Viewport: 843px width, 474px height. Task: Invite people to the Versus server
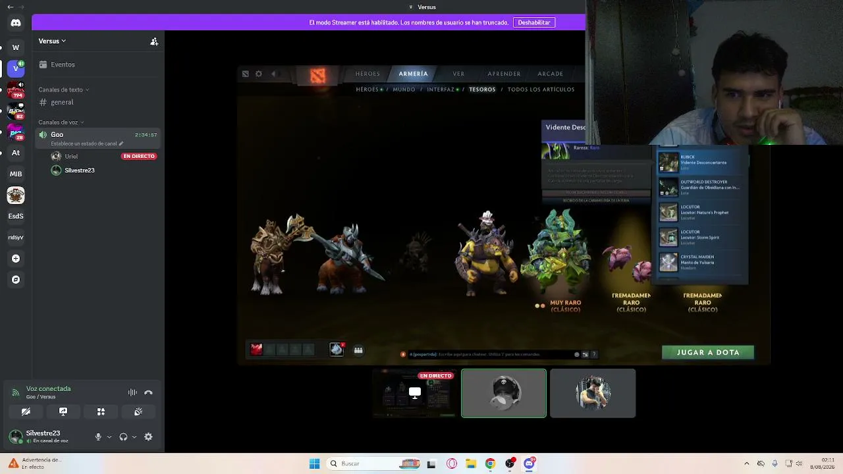click(x=154, y=41)
